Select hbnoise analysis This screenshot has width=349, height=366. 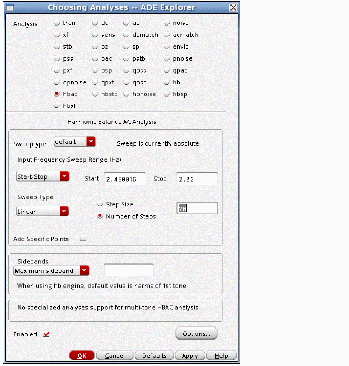pyautogui.click(x=126, y=94)
